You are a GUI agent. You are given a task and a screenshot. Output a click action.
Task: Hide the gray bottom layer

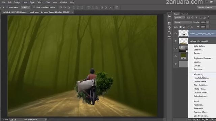(x=175, y=64)
